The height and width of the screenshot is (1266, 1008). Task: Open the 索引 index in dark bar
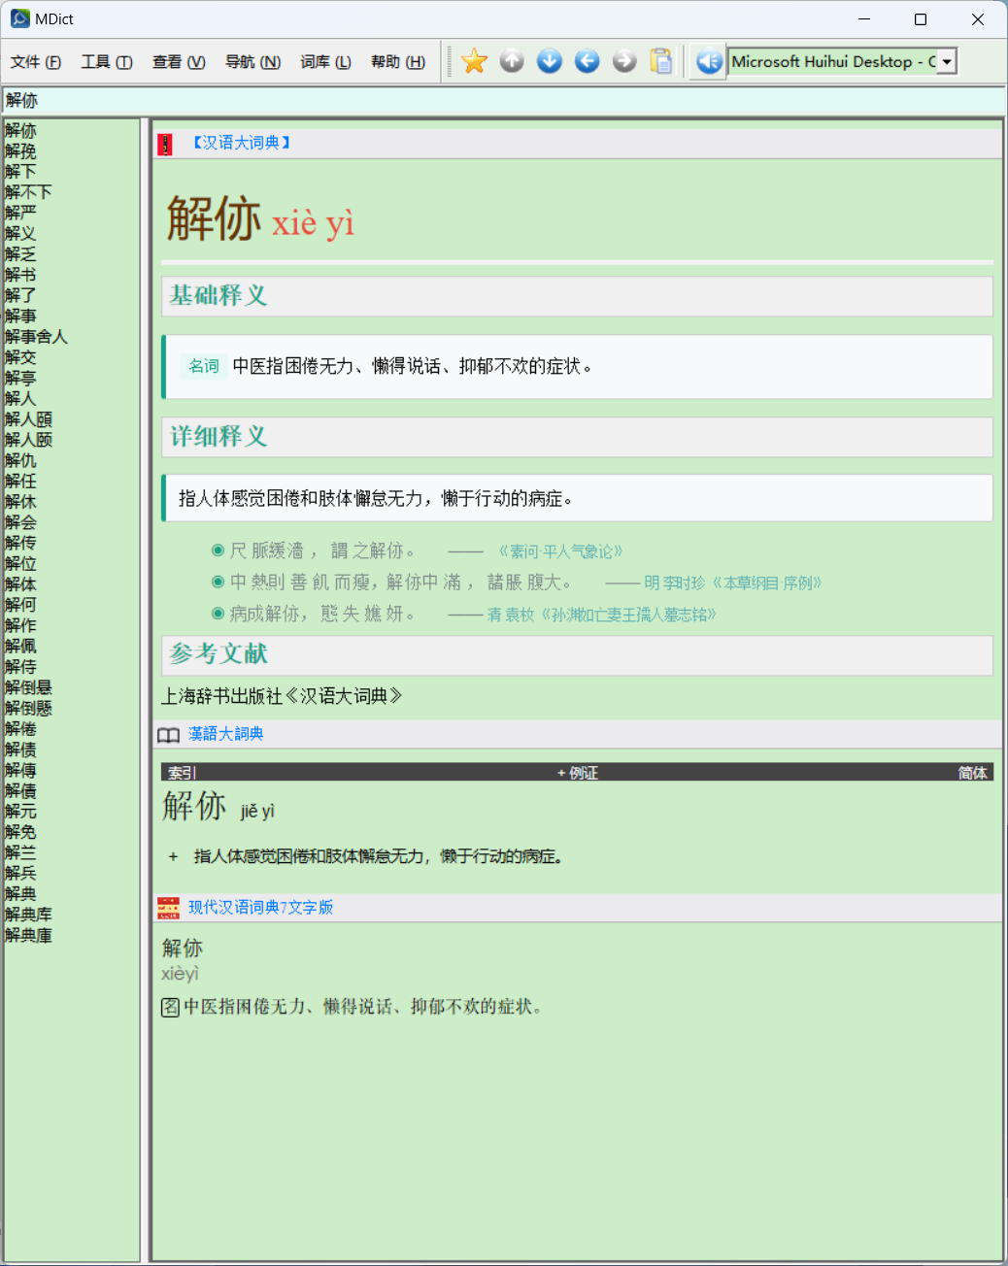182,773
